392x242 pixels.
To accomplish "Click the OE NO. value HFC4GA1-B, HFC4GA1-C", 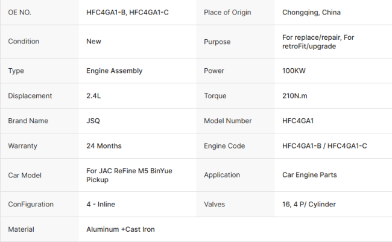I will (x=127, y=12).
